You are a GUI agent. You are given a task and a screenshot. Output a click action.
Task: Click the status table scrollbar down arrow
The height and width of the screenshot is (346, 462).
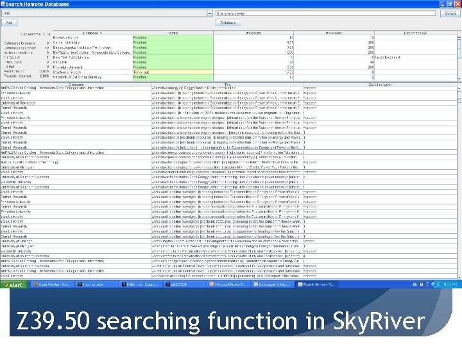459,79
